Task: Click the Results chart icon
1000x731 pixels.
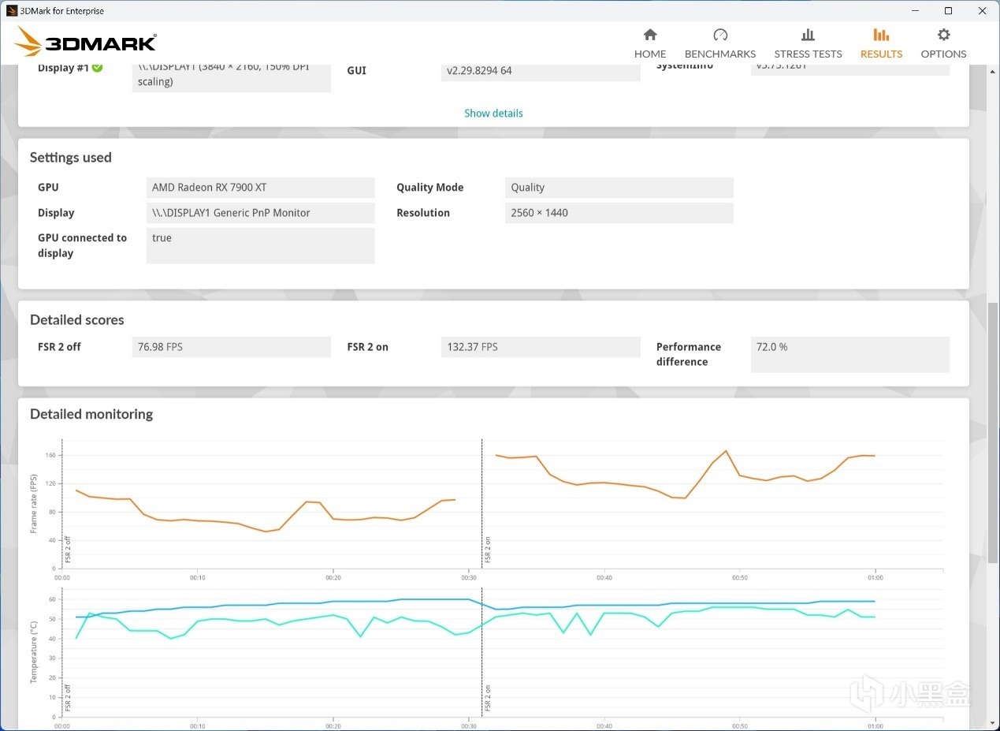Action: (881, 35)
